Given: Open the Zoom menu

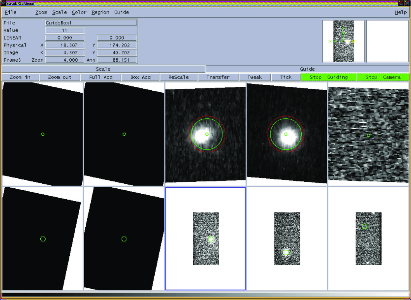Looking at the screenshot, I should pyautogui.click(x=41, y=12).
